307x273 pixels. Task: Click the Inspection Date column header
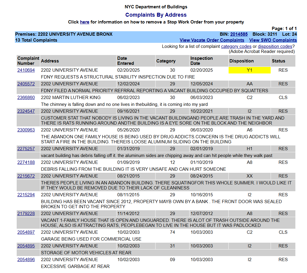[x=209, y=61]
